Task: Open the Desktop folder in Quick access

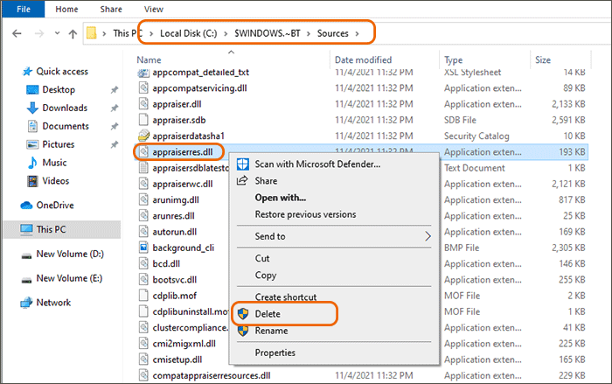Action: (x=59, y=89)
